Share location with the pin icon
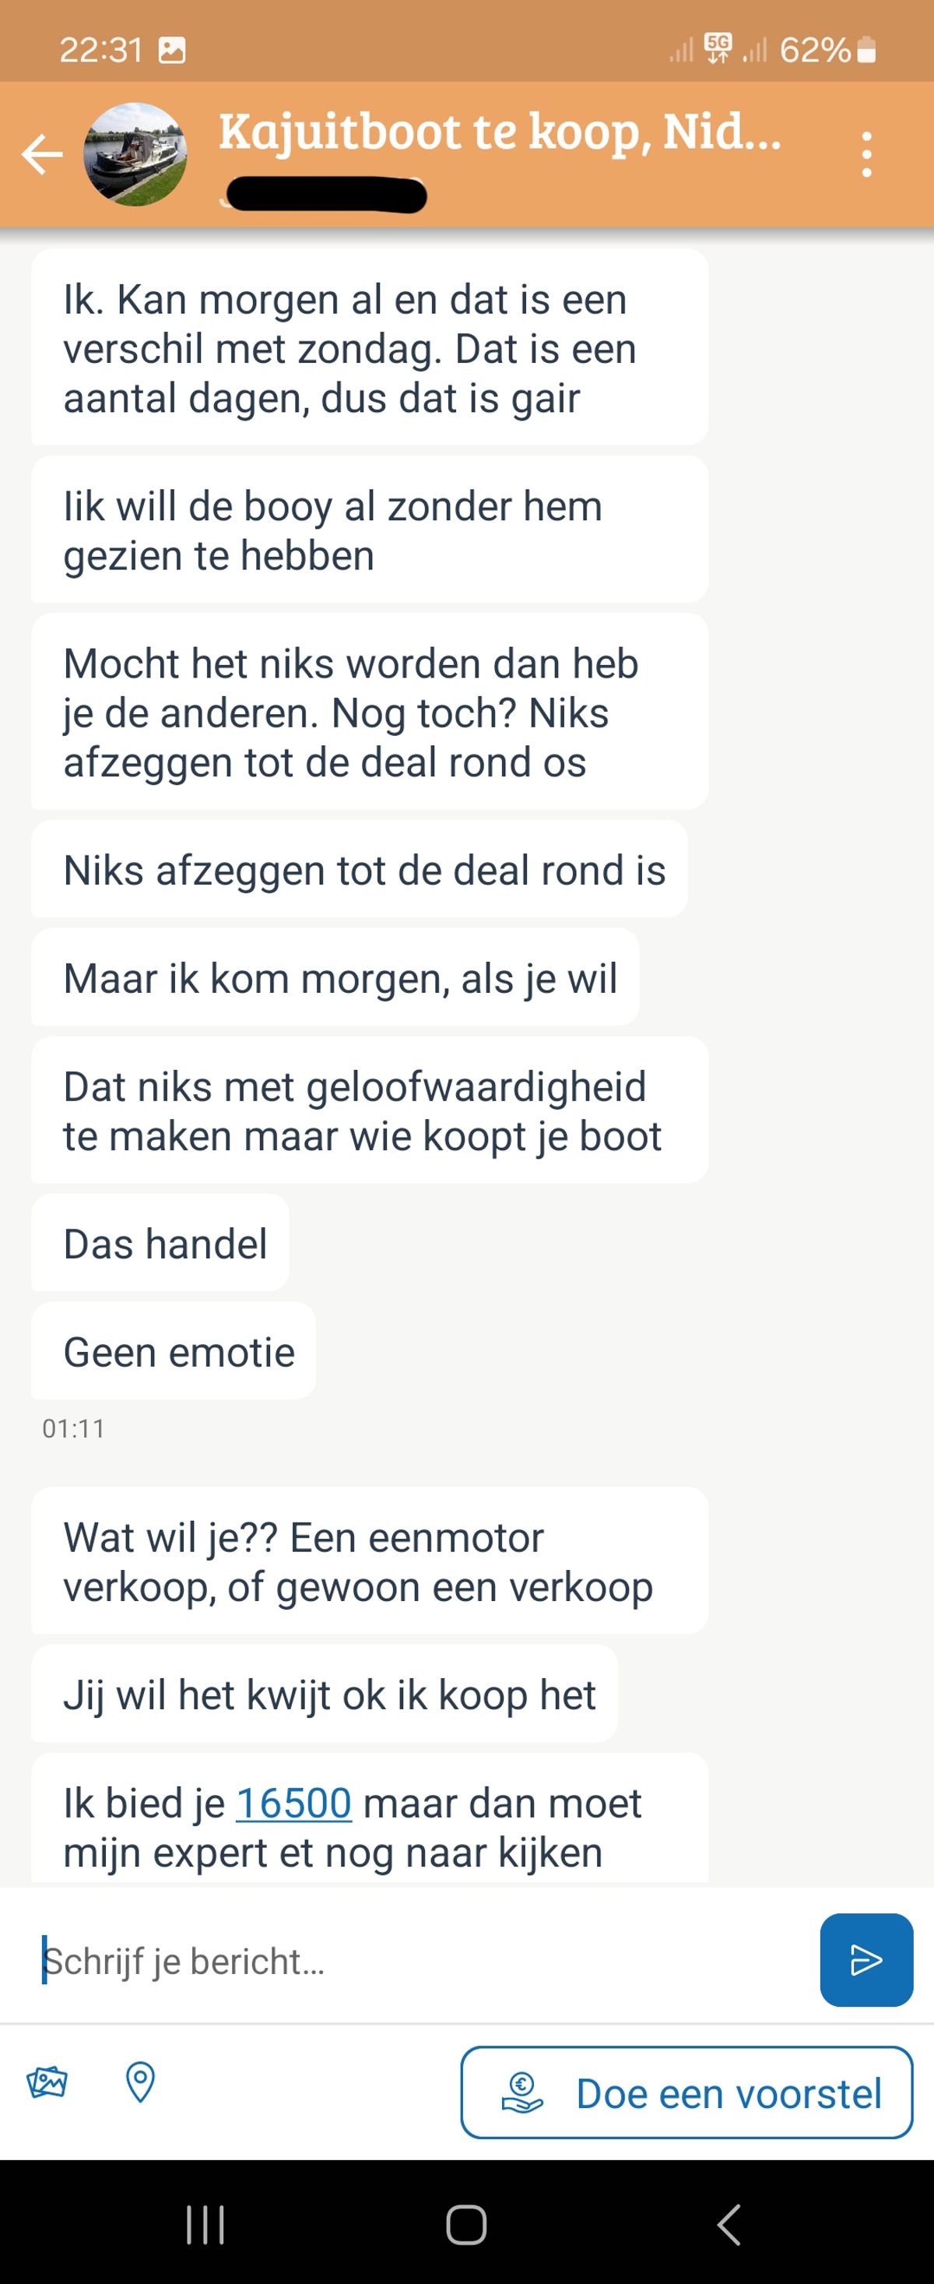 pyautogui.click(x=140, y=2082)
